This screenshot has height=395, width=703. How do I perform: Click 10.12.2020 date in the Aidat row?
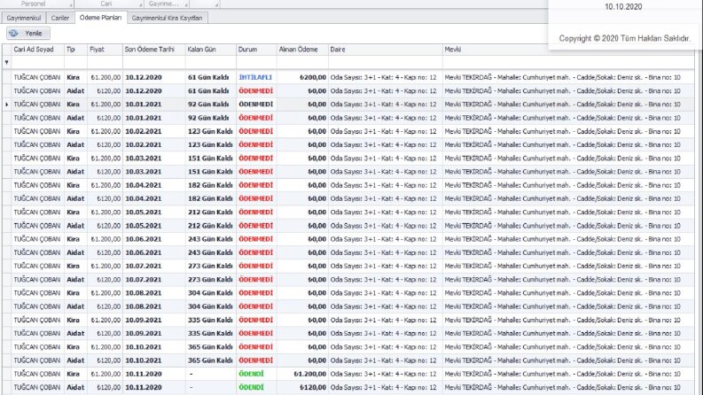(144, 91)
